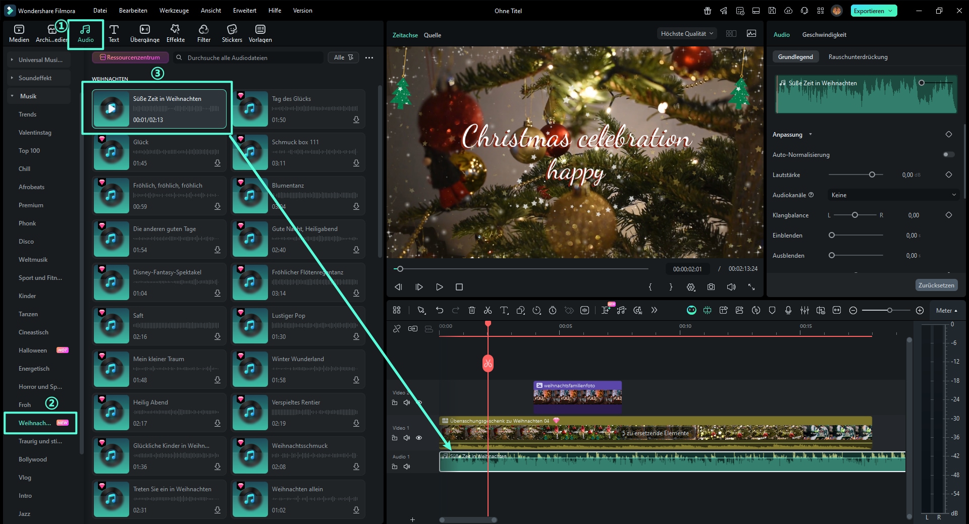Select the 'Winter Wunderland' music thumbnail

(250, 369)
